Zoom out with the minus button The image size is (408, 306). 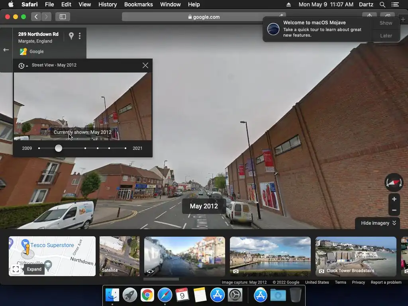(x=394, y=210)
